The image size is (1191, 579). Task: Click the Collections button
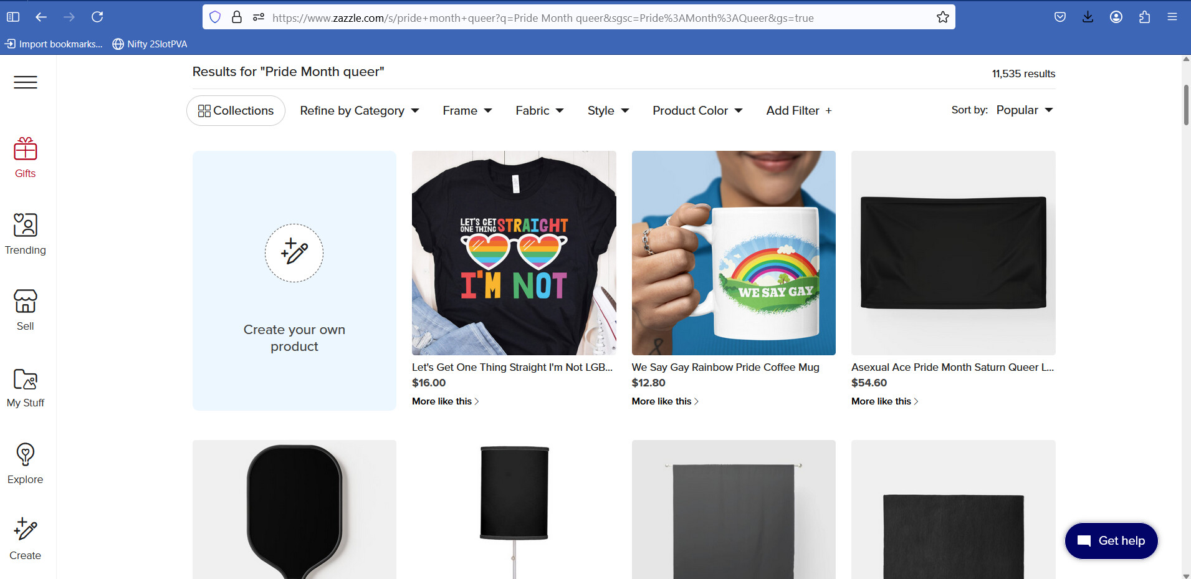(x=236, y=110)
